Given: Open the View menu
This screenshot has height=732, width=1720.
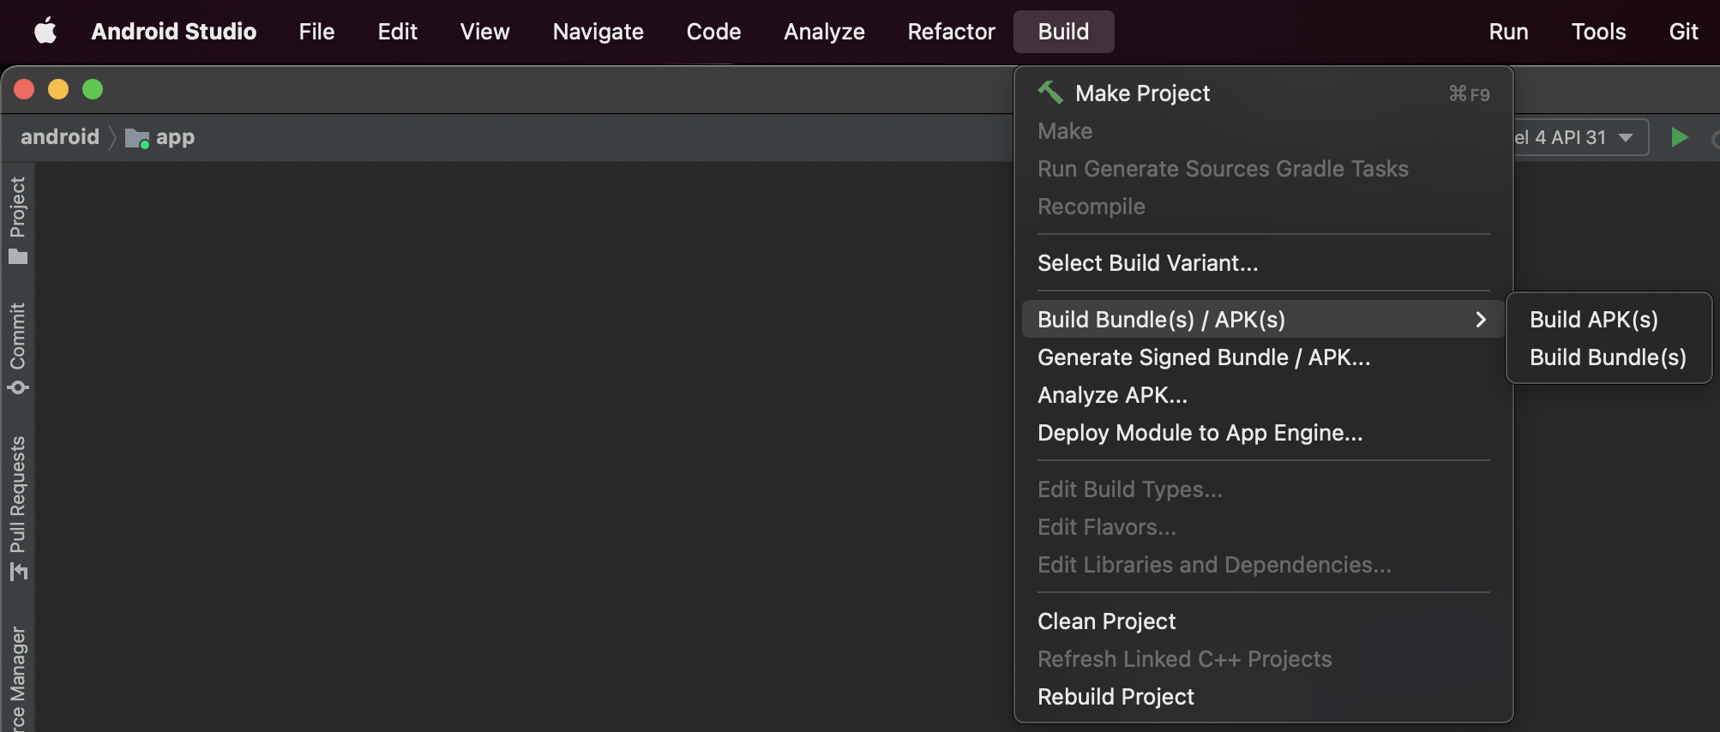Looking at the screenshot, I should pyautogui.click(x=485, y=32).
